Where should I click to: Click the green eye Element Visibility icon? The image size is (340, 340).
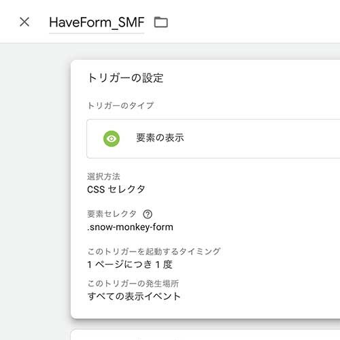tap(112, 139)
